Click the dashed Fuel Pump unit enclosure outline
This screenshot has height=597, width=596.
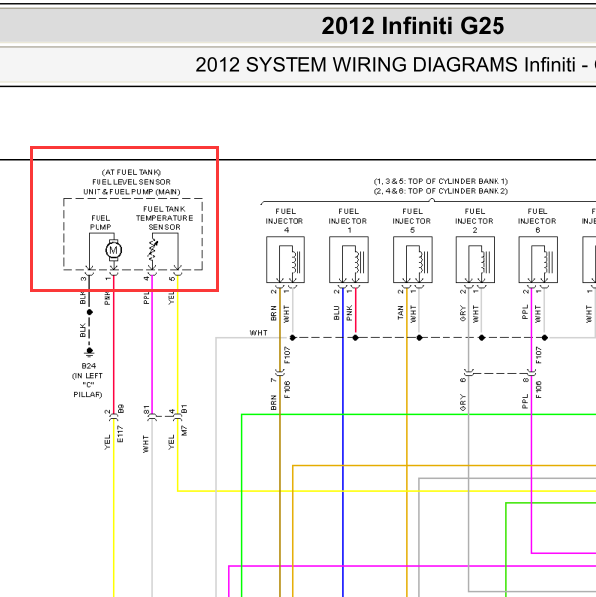(132, 234)
